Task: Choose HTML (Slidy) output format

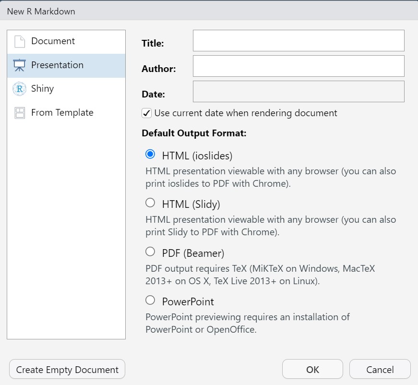Action: point(150,203)
